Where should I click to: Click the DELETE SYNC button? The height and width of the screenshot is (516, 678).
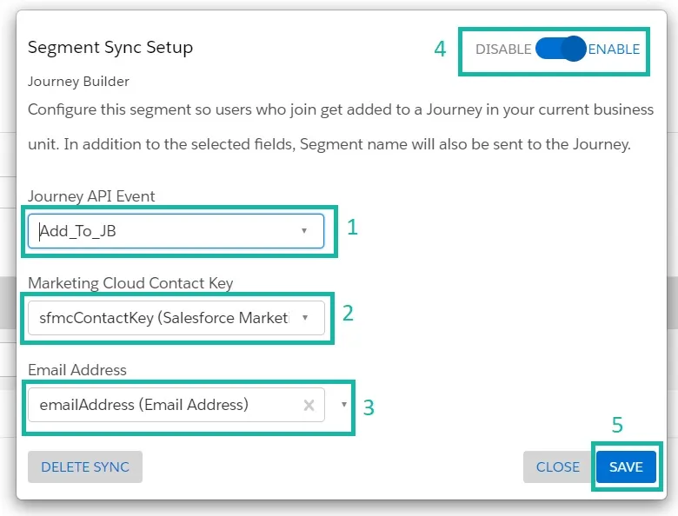(x=85, y=466)
